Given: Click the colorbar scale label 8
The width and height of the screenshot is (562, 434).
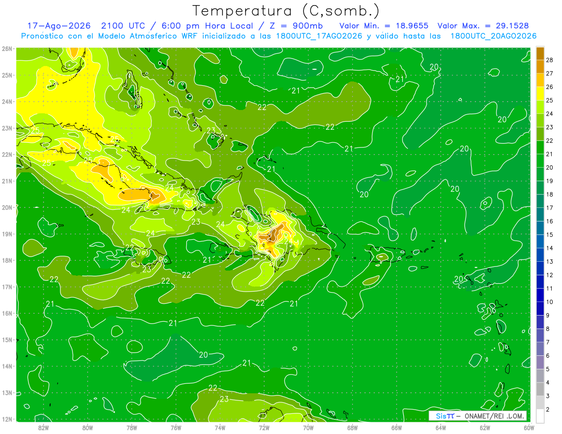Looking at the screenshot, I should click(548, 329).
